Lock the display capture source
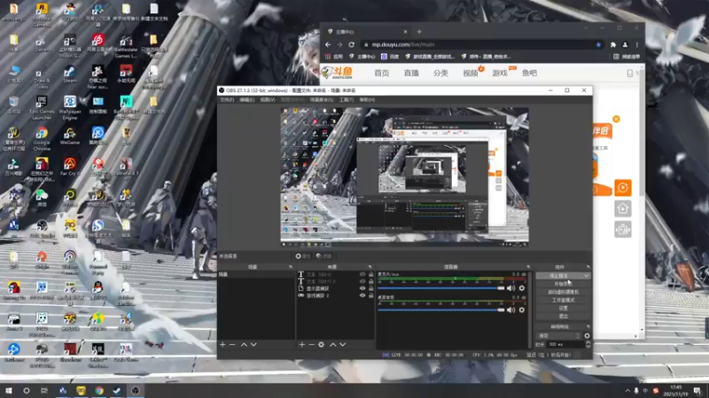 click(370, 288)
